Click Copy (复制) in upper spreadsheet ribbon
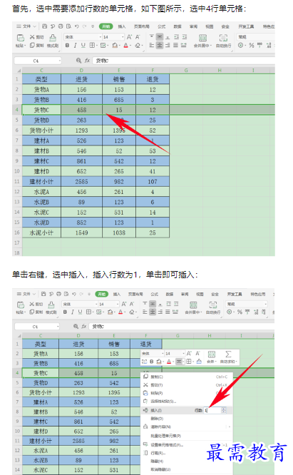Image resolution: width=293 pixels, height=475 pixels. pos(36,46)
